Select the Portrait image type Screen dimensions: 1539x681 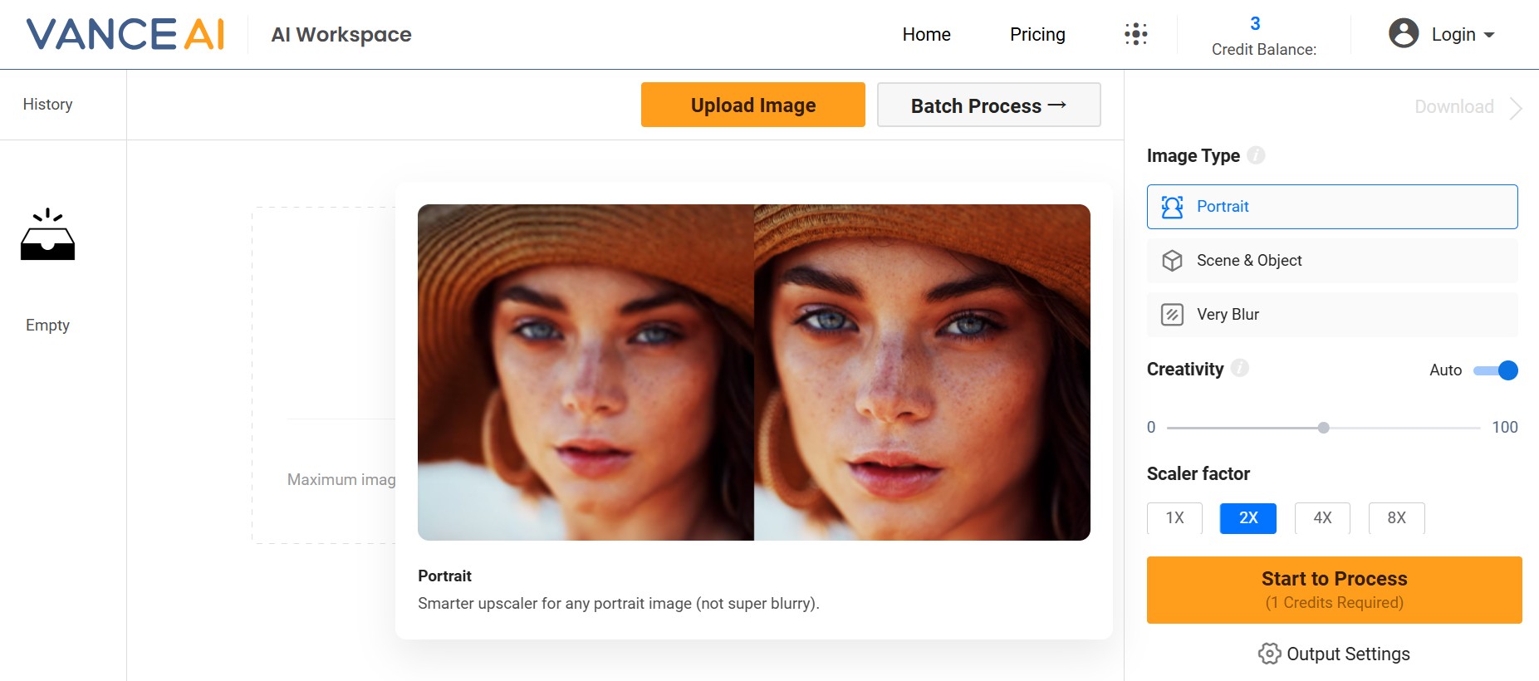click(x=1331, y=207)
